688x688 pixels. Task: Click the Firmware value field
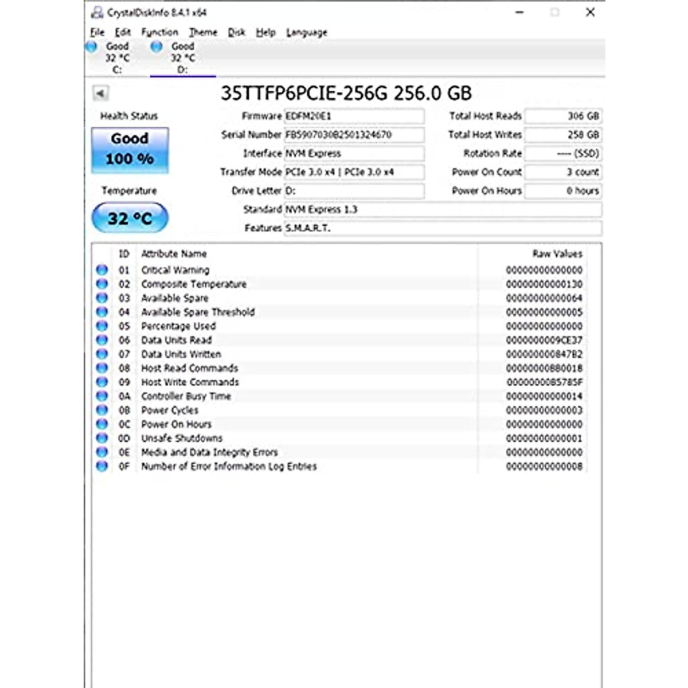354,116
